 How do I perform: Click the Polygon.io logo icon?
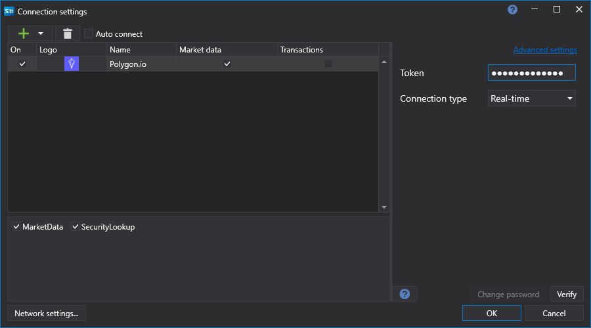coord(72,64)
